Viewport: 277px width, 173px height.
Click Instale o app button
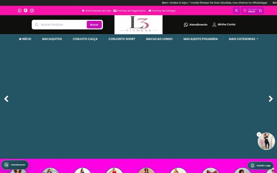(x=260, y=165)
